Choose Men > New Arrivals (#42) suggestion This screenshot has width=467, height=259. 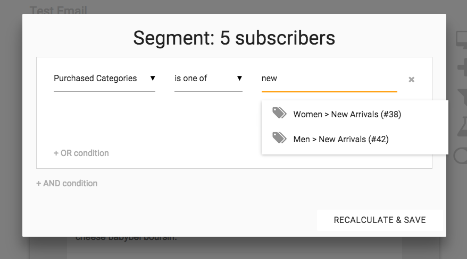tap(341, 139)
